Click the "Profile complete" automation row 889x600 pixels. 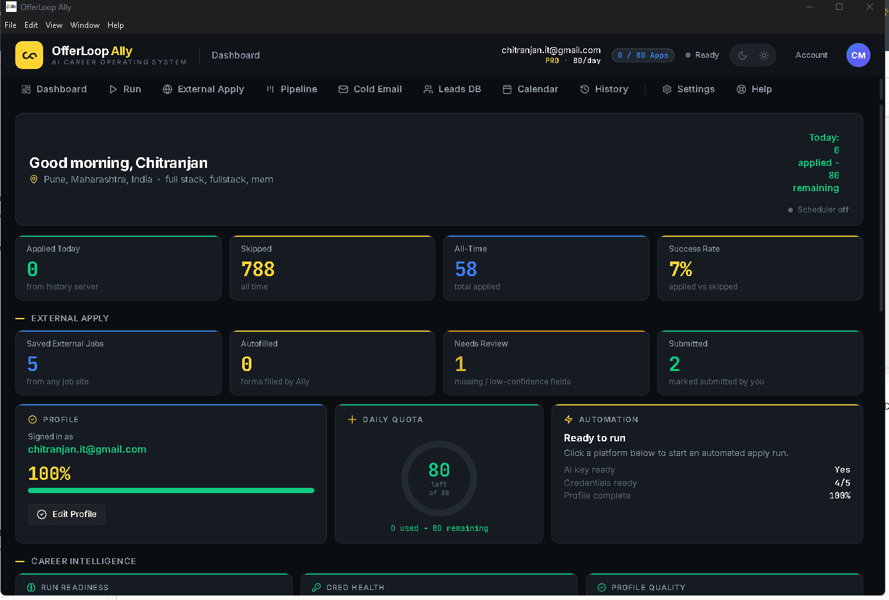707,496
